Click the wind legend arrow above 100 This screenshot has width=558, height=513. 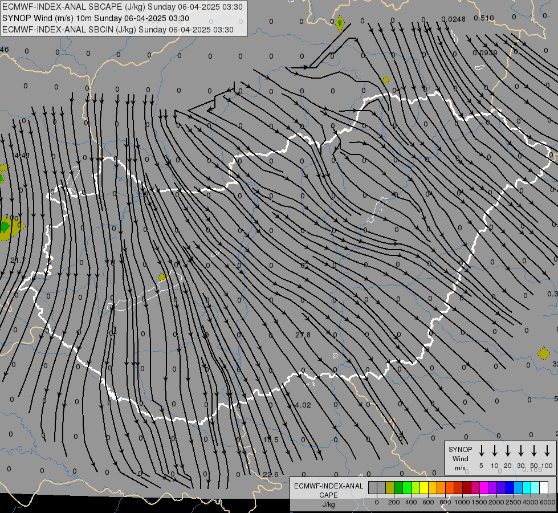coord(547,451)
